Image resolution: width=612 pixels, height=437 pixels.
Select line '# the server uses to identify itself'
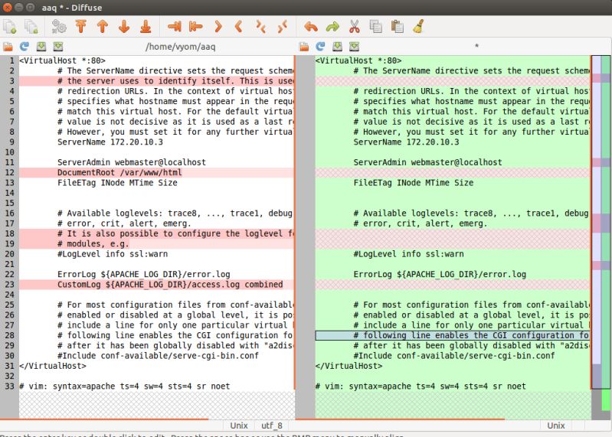point(156,81)
